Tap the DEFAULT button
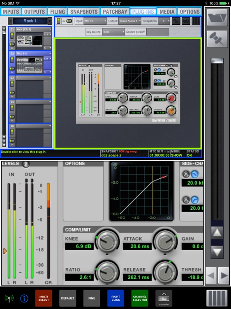Image resolution: width=231 pixels, height=309 pixels. 68,298
